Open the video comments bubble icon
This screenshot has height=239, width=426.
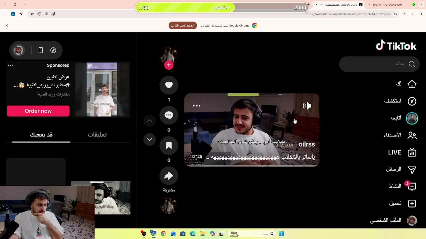(169, 115)
